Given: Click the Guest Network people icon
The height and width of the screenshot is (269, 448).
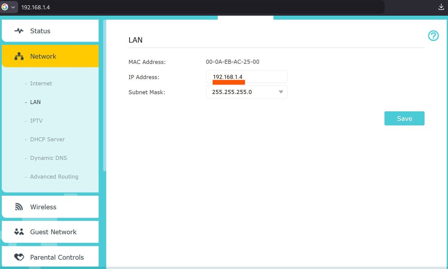Looking at the screenshot, I should coord(19,232).
